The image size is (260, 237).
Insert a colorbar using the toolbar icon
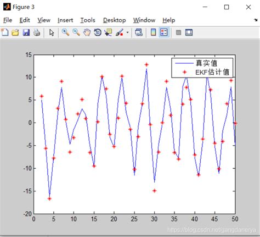point(153,32)
